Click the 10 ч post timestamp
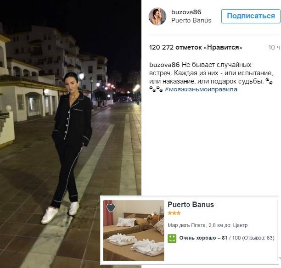 (x=275, y=47)
